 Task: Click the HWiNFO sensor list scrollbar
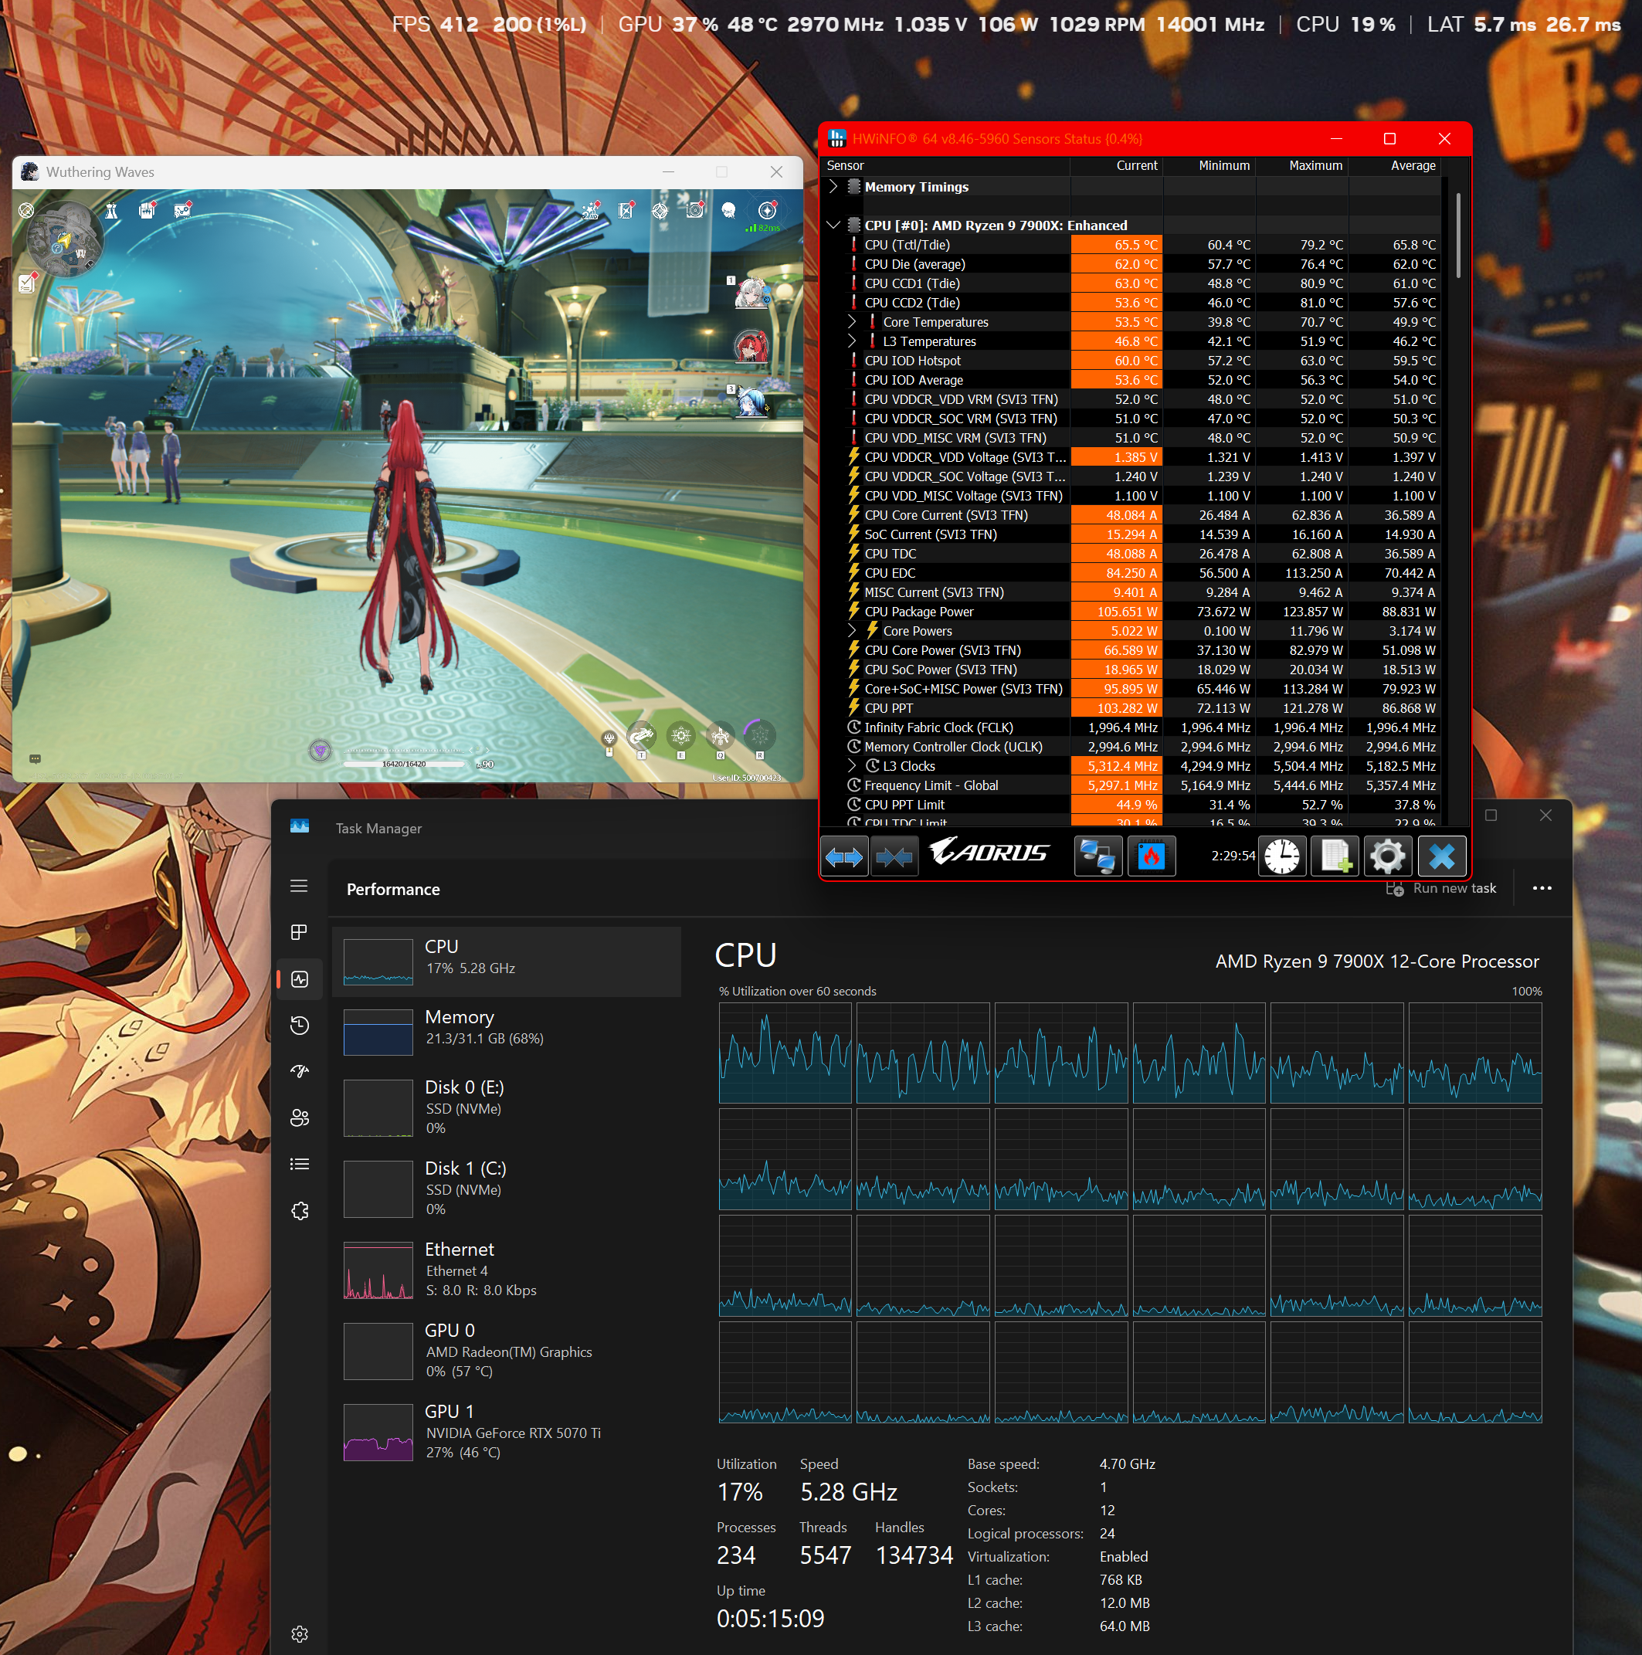[1458, 236]
